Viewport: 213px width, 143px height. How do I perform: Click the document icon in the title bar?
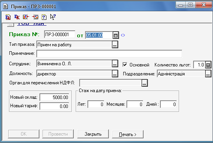5,6
